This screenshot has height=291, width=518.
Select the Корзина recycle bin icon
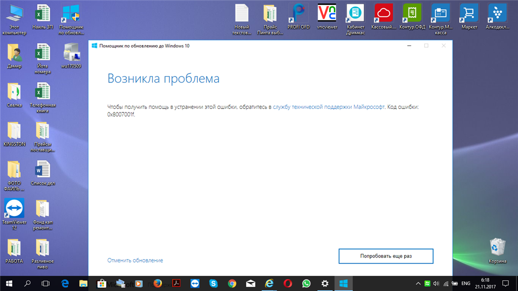tap(497, 251)
